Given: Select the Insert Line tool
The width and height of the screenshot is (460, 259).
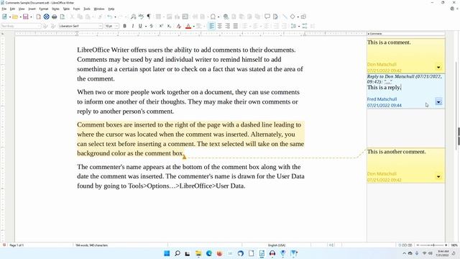Looking at the screenshot, I should pos(285,17).
